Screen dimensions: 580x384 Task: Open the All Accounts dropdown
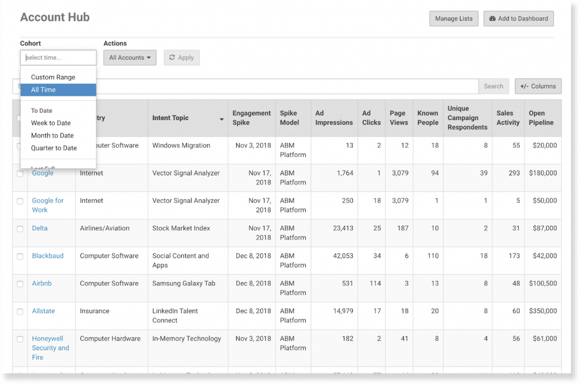coord(130,57)
